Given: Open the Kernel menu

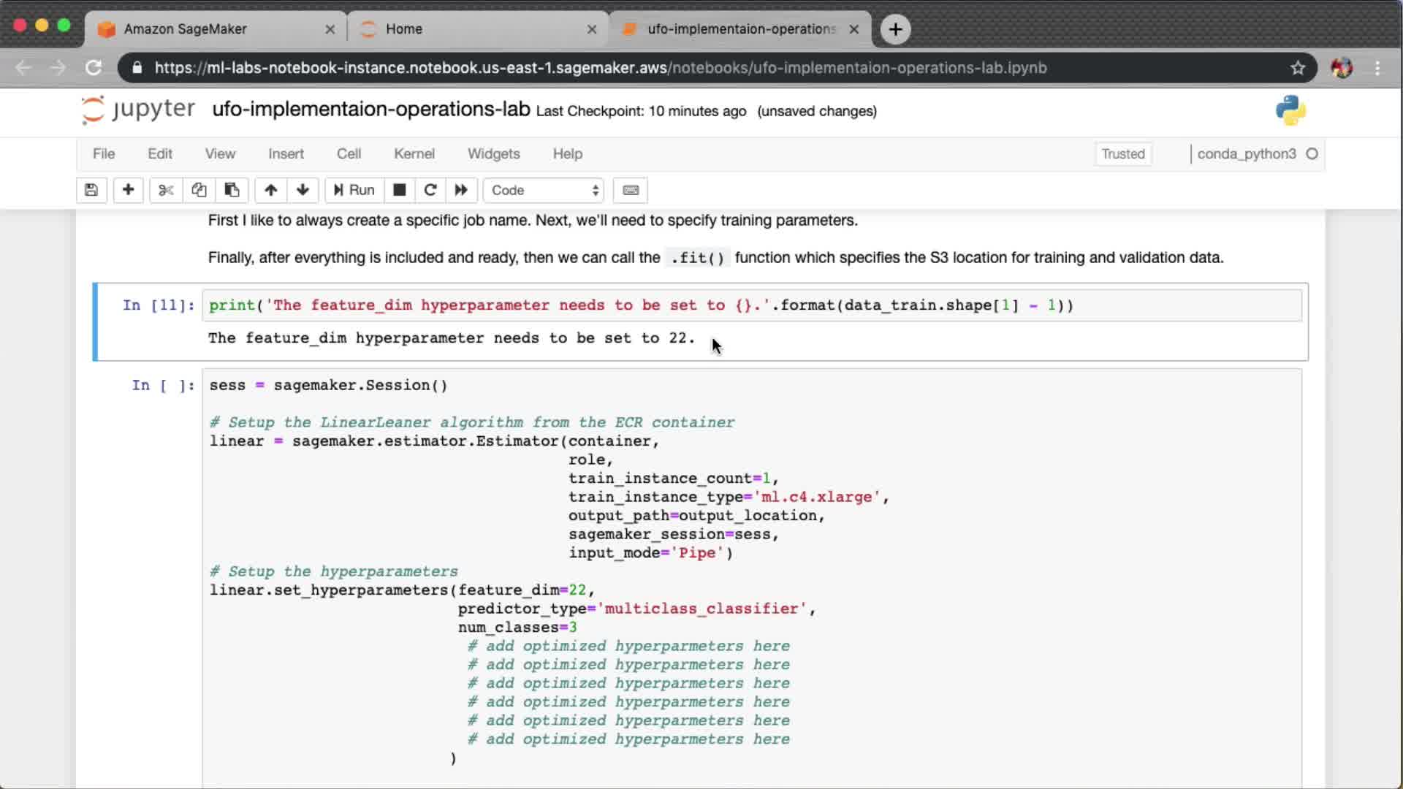Looking at the screenshot, I should [414, 153].
